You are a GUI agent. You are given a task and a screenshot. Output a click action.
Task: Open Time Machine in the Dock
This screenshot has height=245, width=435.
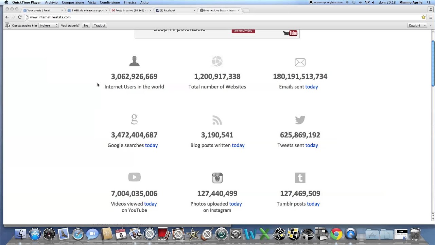click(221, 234)
